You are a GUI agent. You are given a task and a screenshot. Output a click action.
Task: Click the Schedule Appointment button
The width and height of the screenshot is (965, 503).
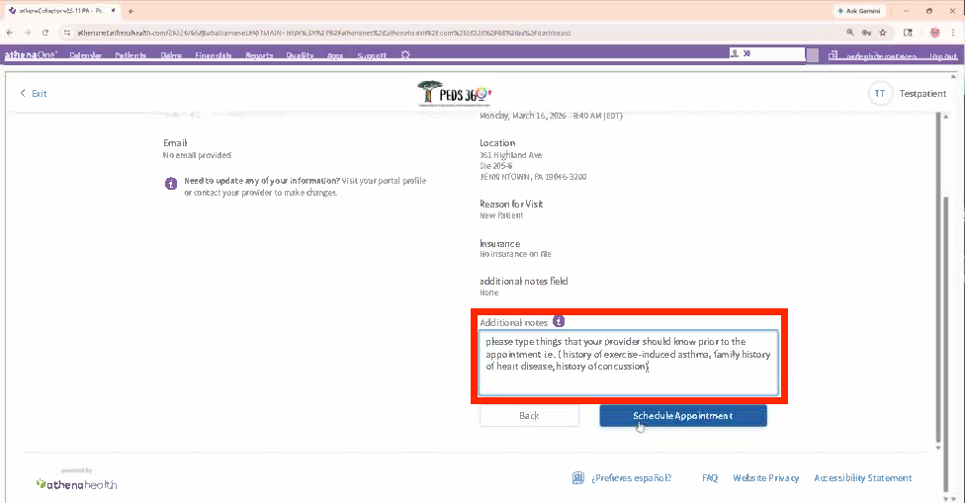tap(683, 416)
